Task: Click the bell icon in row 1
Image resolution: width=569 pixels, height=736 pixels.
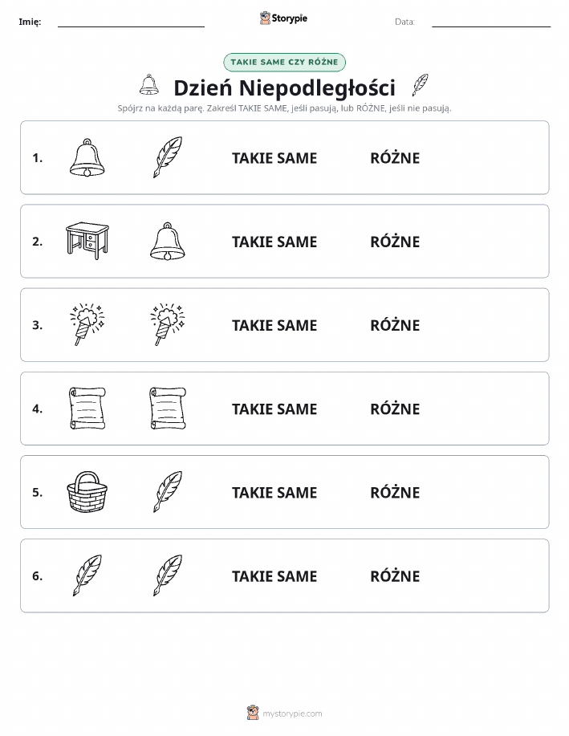Action: (x=87, y=157)
